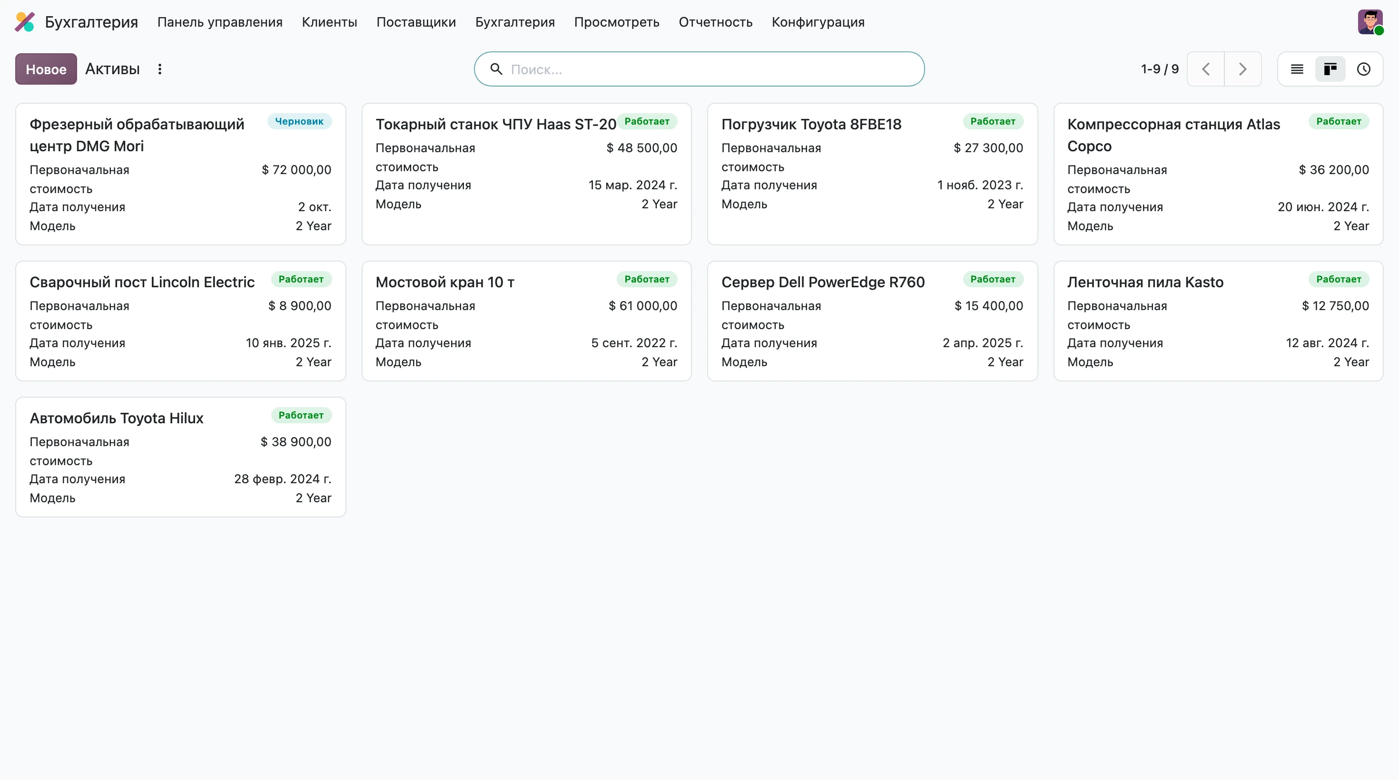Click the date 28 февр. 2024 г.
Viewport: 1399px width, 780px height.
[x=283, y=479]
